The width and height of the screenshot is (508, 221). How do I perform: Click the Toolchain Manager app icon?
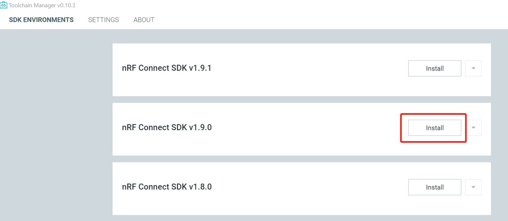coord(4,5)
